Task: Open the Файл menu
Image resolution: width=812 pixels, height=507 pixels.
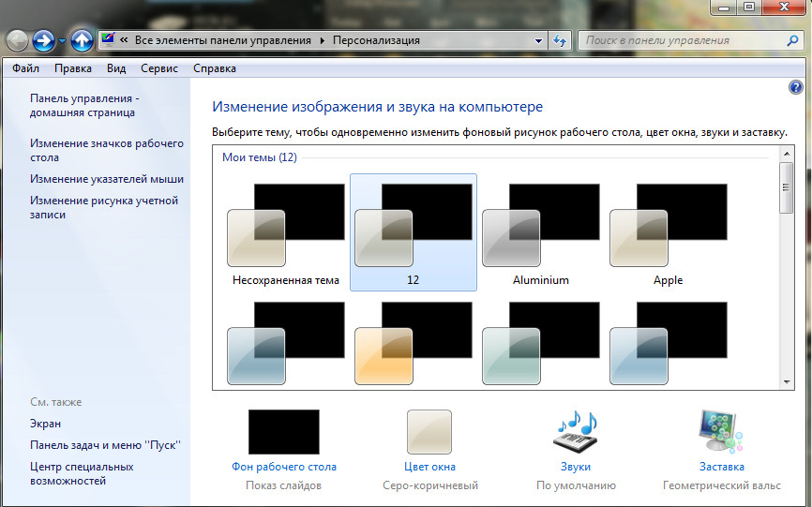Action: [x=25, y=68]
